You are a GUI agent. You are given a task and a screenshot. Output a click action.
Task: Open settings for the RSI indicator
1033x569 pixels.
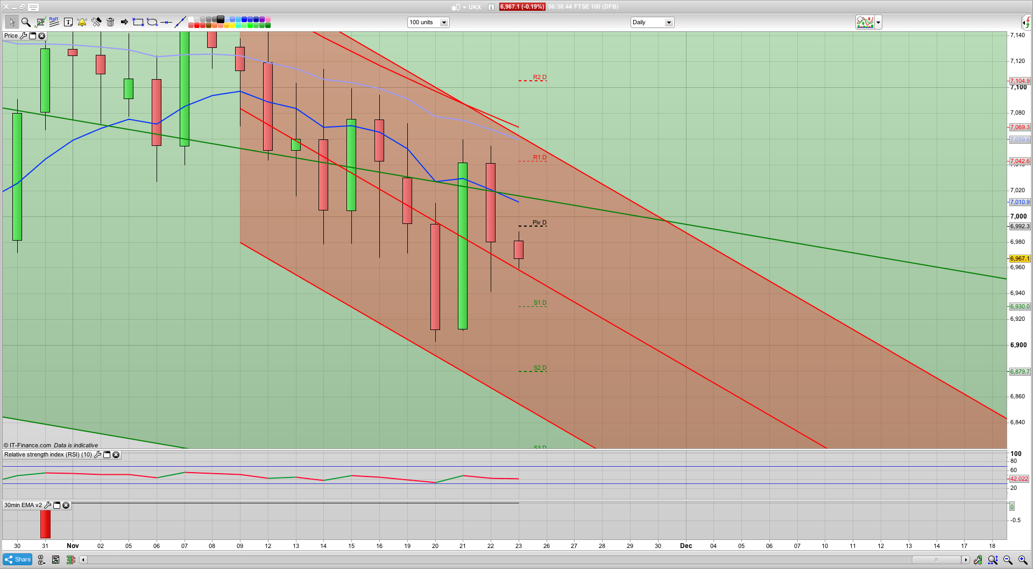[97, 455]
